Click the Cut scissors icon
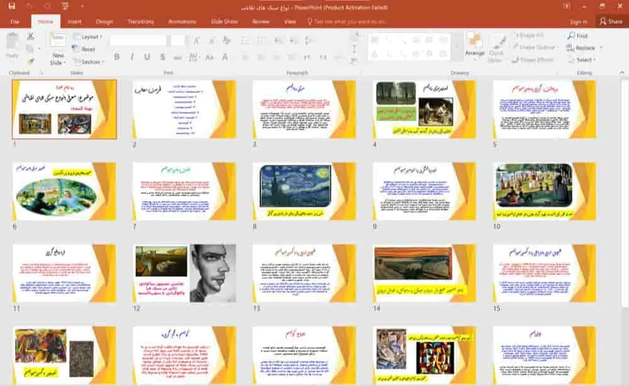The width and height of the screenshot is (629, 386). click(x=30, y=36)
